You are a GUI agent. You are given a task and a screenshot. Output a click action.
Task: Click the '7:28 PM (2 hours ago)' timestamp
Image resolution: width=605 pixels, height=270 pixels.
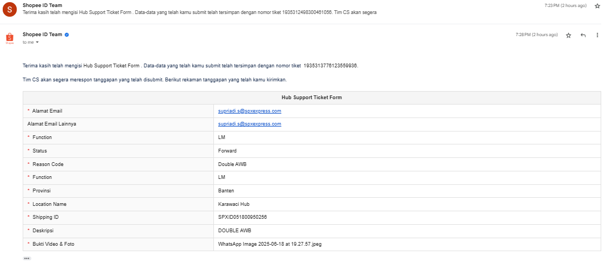pyautogui.click(x=537, y=34)
